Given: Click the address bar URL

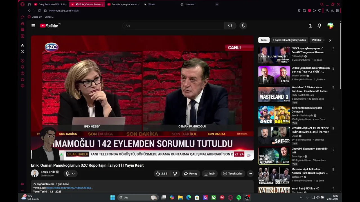Looking at the screenshot, I should 64,11.
